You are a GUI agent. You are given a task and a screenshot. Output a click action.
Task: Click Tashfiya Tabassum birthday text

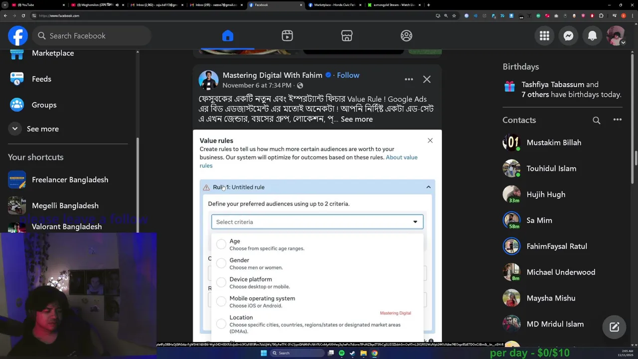553,85
